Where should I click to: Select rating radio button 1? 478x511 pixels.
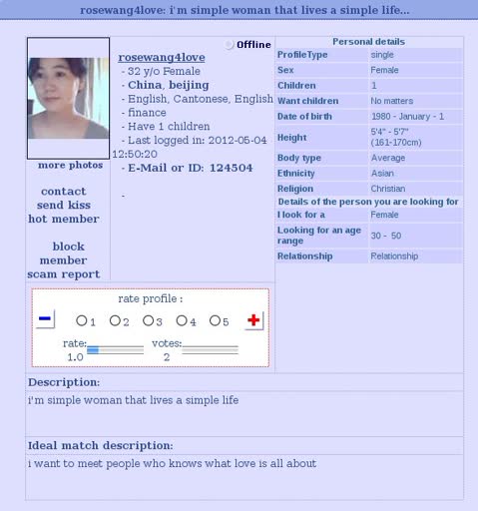81,320
